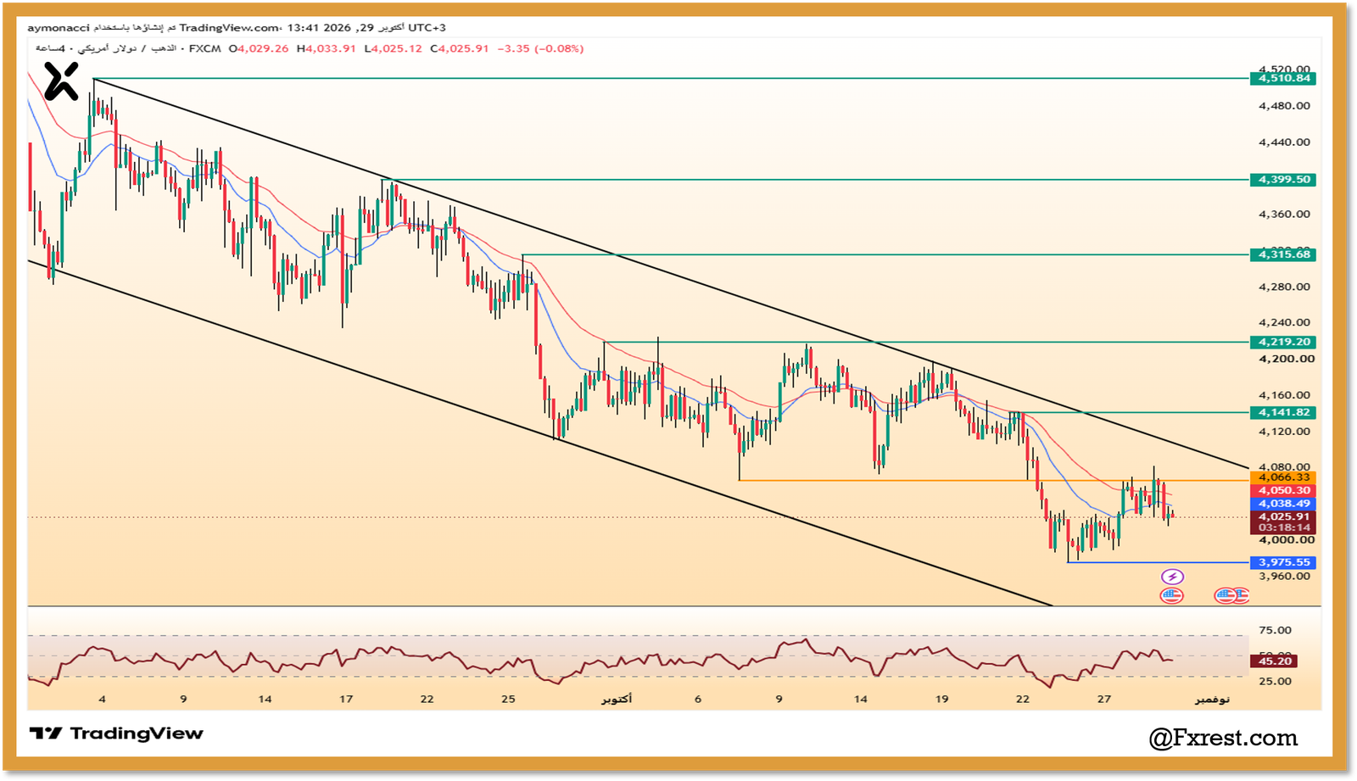Select the blue 4,038.49 moving average label
Viewport: 1357px width, 781px height.
click(1283, 504)
